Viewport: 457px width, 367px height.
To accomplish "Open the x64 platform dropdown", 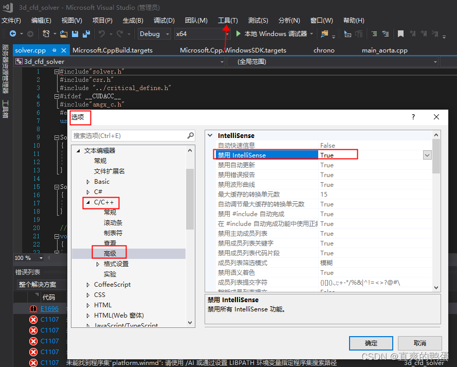I will click(x=227, y=34).
